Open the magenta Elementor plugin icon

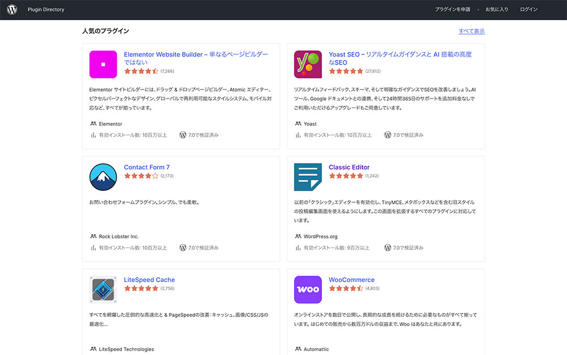tap(103, 65)
